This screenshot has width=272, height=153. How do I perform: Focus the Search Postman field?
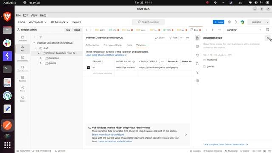148,22
